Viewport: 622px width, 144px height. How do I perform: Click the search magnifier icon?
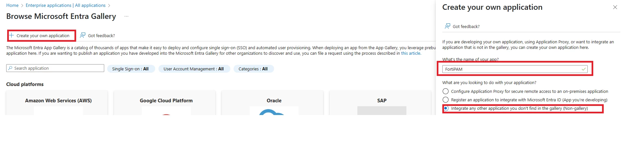(10, 68)
